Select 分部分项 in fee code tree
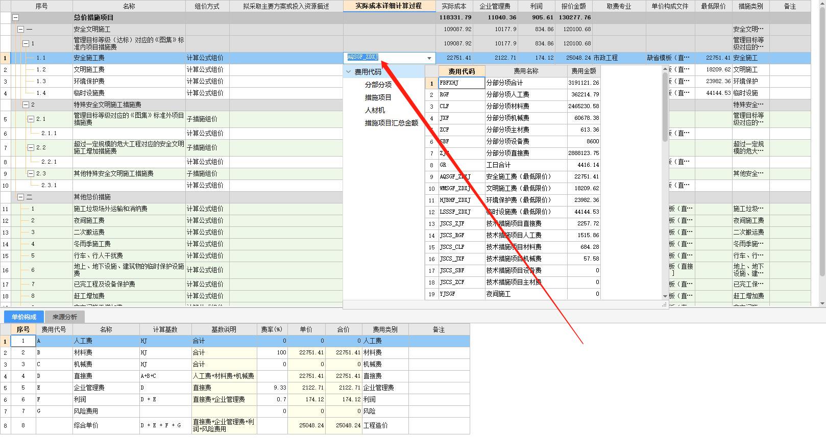826x438 pixels. (378, 85)
